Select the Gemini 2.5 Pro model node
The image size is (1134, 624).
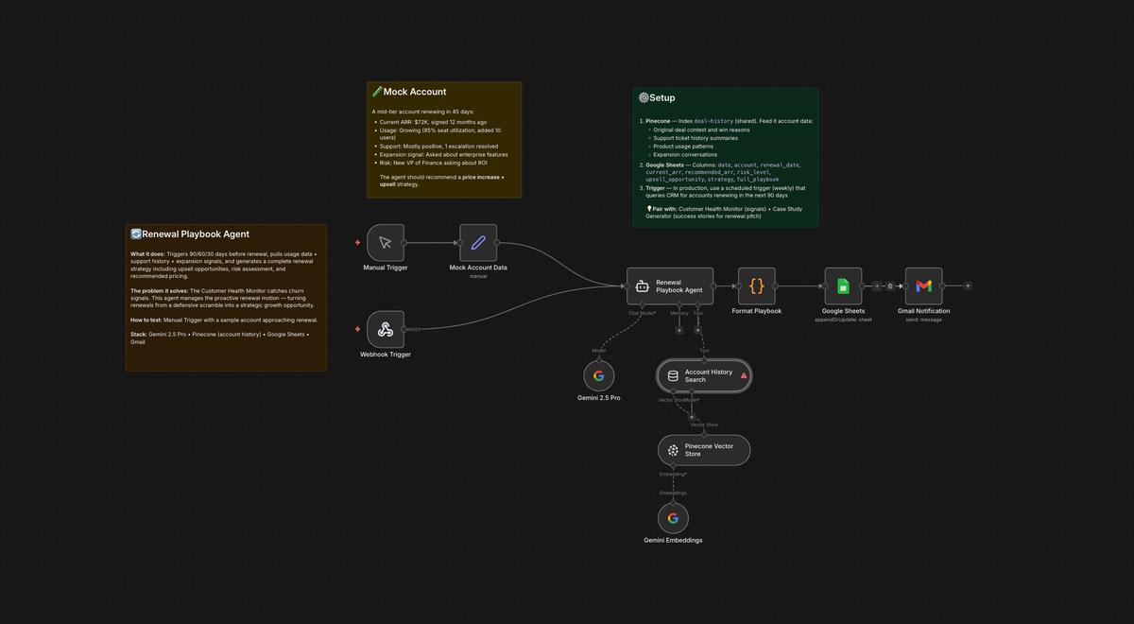(598, 375)
